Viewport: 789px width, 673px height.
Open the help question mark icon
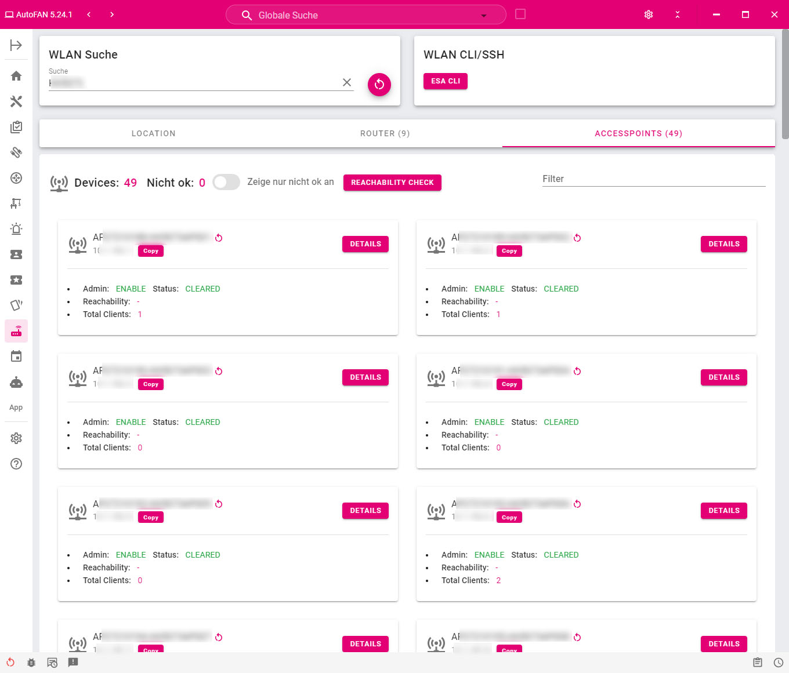coord(16,464)
